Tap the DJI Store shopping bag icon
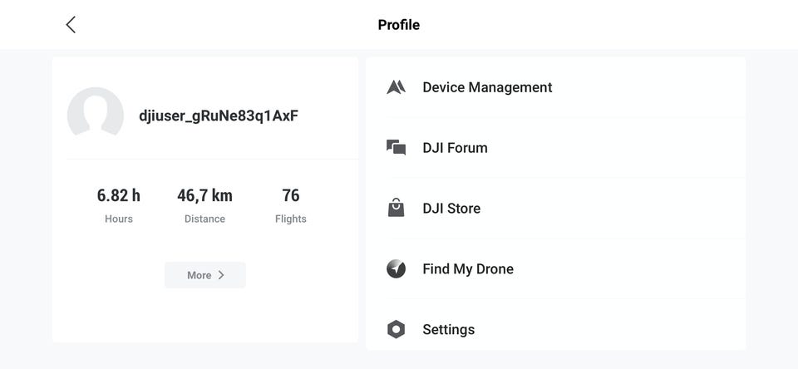The image size is (798, 369). [397, 208]
